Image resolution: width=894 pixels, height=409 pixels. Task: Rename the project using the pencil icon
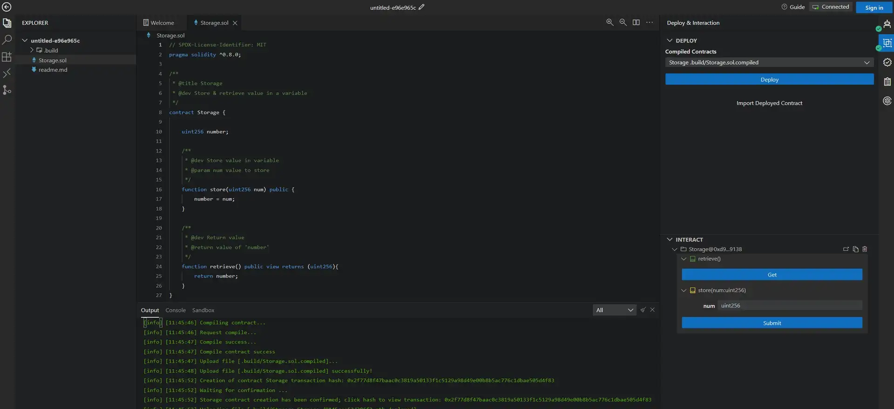click(x=421, y=7)
